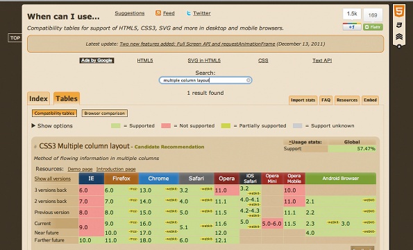Open the SVG in HTML5 ad link

(204, 60)
